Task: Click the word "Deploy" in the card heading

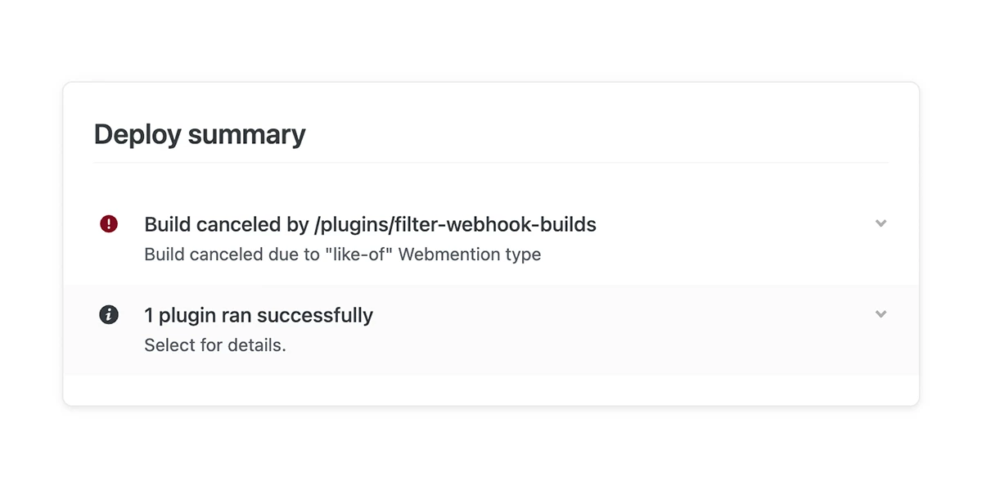Action: (x=137, y=134)
